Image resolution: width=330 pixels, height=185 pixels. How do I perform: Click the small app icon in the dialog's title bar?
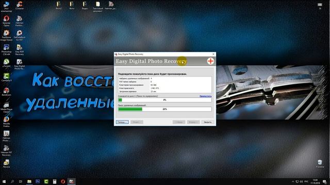point(116,54)
